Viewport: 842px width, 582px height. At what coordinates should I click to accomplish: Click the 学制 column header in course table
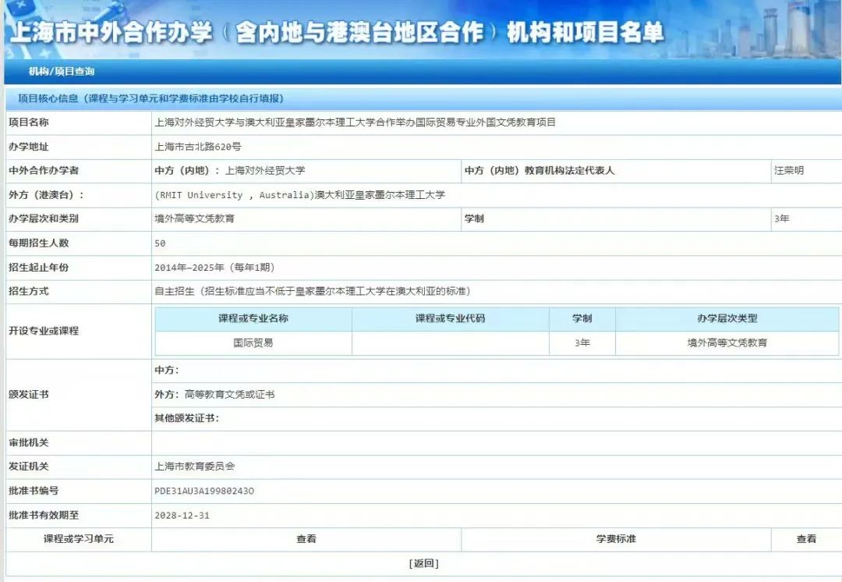pos(582,318)
